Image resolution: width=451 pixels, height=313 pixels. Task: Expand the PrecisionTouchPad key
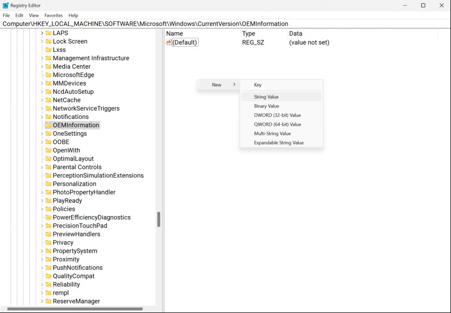pos(42,226)
